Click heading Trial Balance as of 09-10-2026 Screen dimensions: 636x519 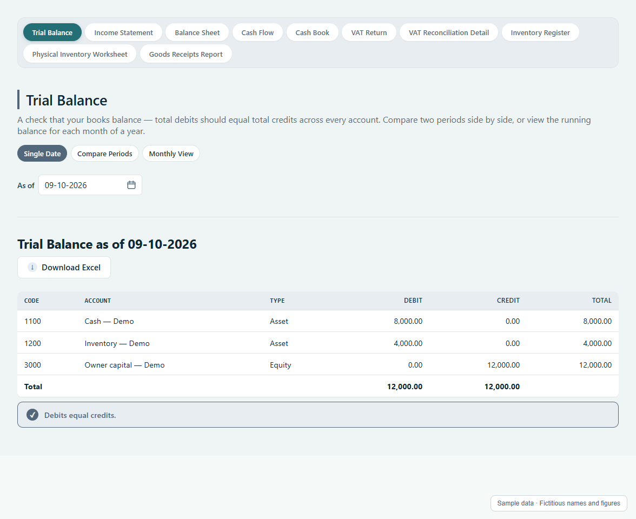107,244
